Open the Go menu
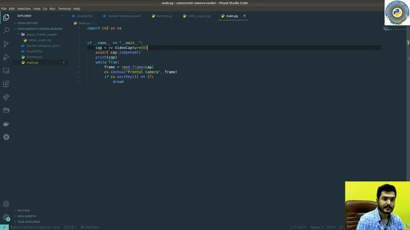This screenshot has height=230, width=410. (x=45, y=8)
